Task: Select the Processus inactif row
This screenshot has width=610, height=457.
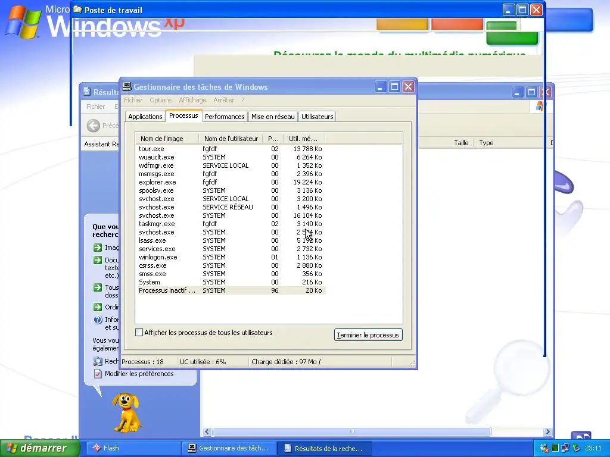Action: (x=231, y=290)
